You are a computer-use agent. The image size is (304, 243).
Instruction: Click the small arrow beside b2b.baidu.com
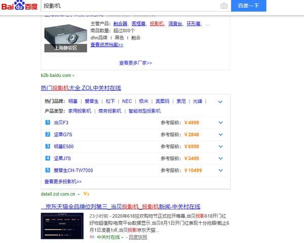[73, 76]
